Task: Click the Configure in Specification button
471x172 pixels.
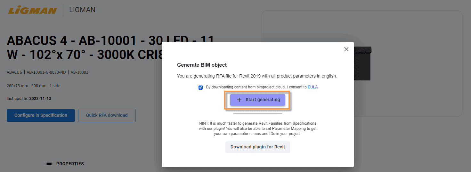Action: [x=41, y=116]
